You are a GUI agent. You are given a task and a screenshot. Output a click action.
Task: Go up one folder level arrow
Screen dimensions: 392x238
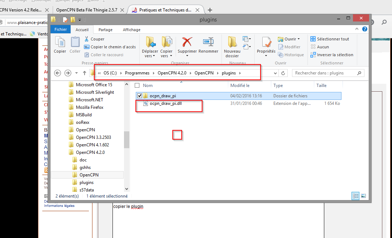pos(85,73)
